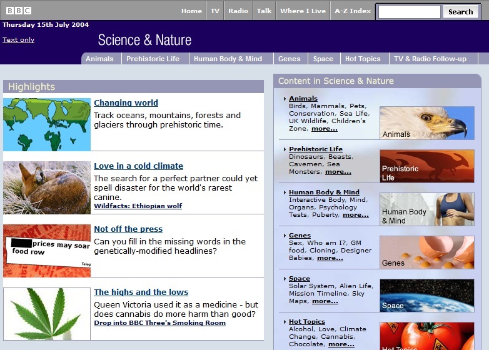Viewport: 489px width, 350px height.
Task: Select the Space tab
Action: [x=323, y=59]
